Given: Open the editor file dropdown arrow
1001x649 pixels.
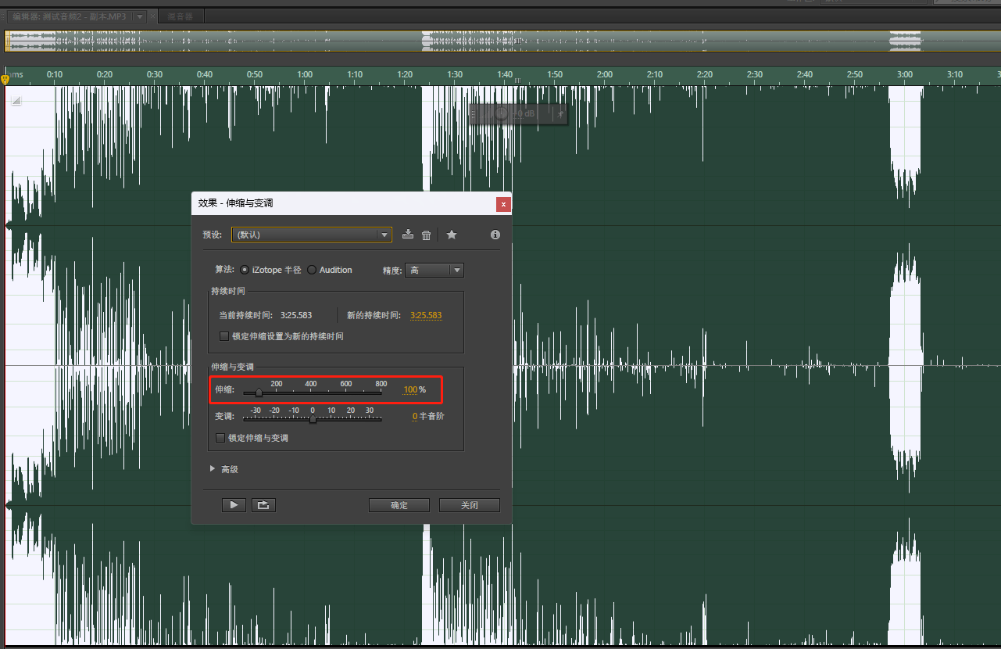Looking at the screenshot, I should click(139, 16).
